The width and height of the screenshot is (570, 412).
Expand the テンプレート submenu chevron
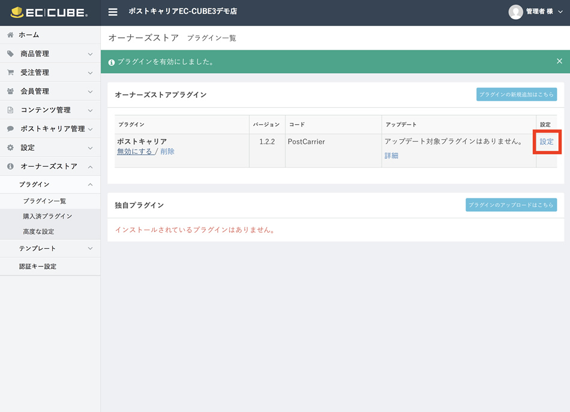[90, 248]
